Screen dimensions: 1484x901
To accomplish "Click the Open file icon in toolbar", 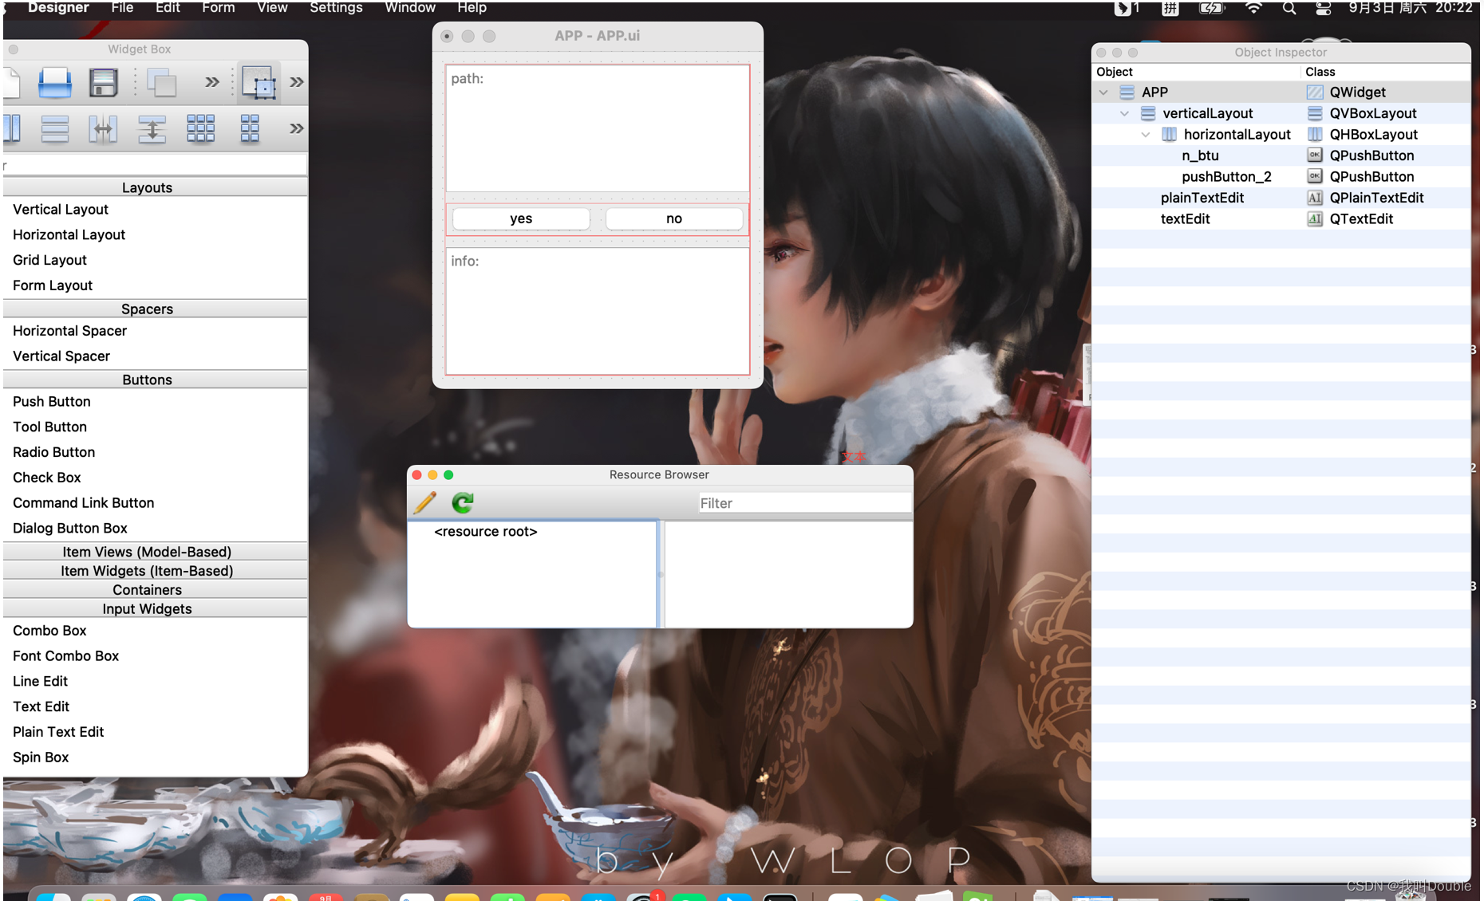I will tap(55, 82).
